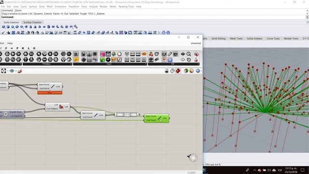Expand the Input panel

(110, 64)
